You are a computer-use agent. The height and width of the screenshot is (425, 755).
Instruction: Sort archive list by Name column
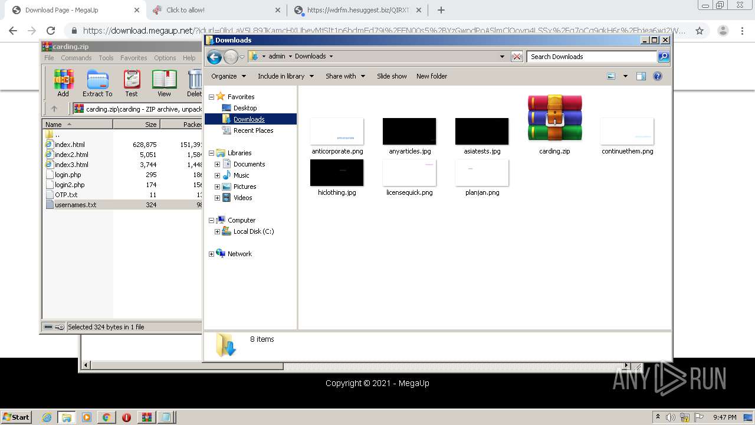coord(77,125)
